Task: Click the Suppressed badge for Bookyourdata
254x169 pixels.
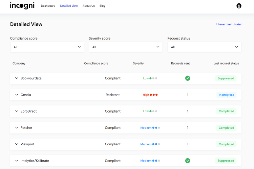Action: pos(226,78)
